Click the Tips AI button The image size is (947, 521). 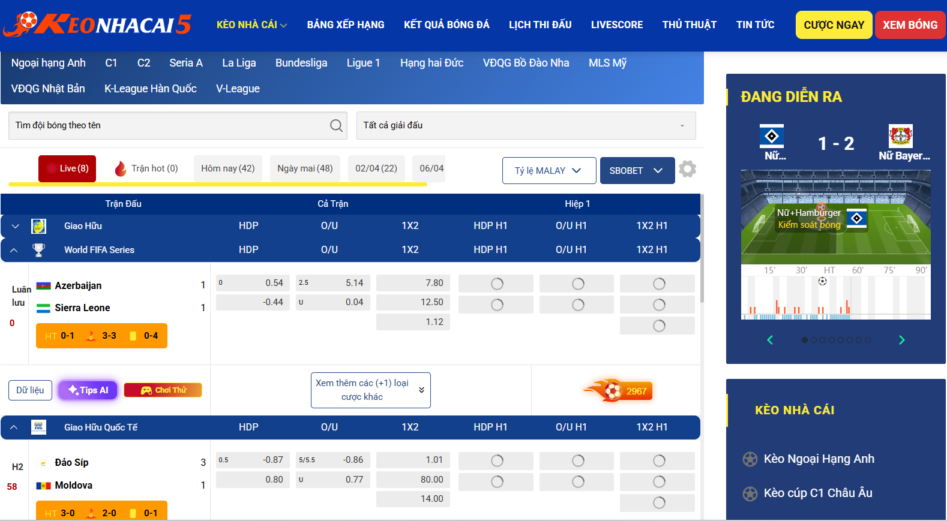click(x=88, y=390)
